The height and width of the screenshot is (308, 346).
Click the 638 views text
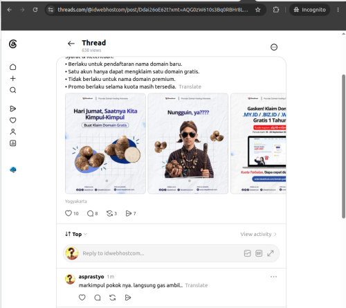[91, 51]
